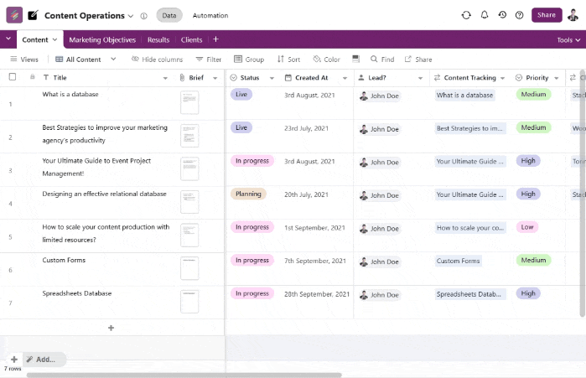Open the help question mark icon
Viewport: 586px width, 378px height.
pos(519,15)
